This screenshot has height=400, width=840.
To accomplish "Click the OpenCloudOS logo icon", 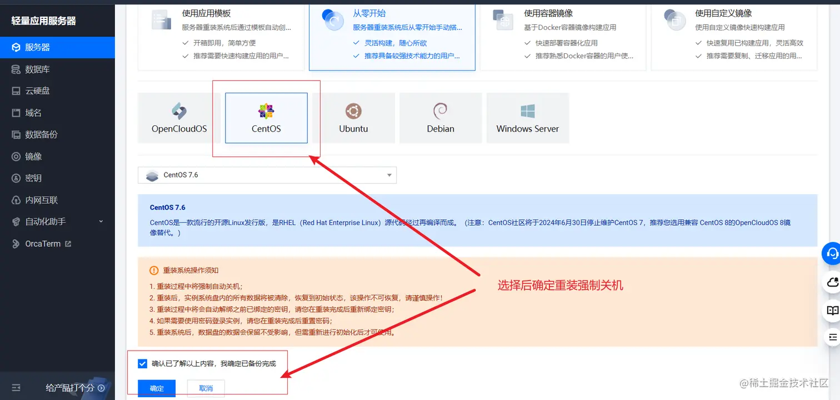I will pyautogui.click(x=179, y=111).
